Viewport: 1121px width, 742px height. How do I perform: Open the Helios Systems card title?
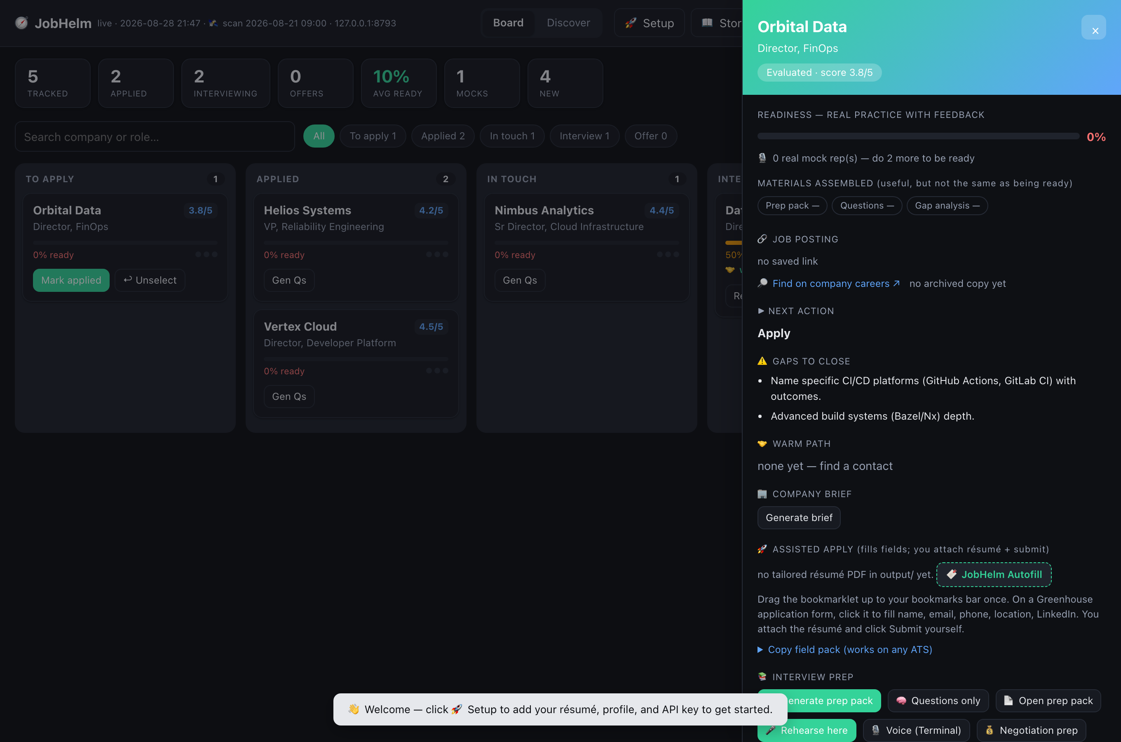tap(307, 210)
